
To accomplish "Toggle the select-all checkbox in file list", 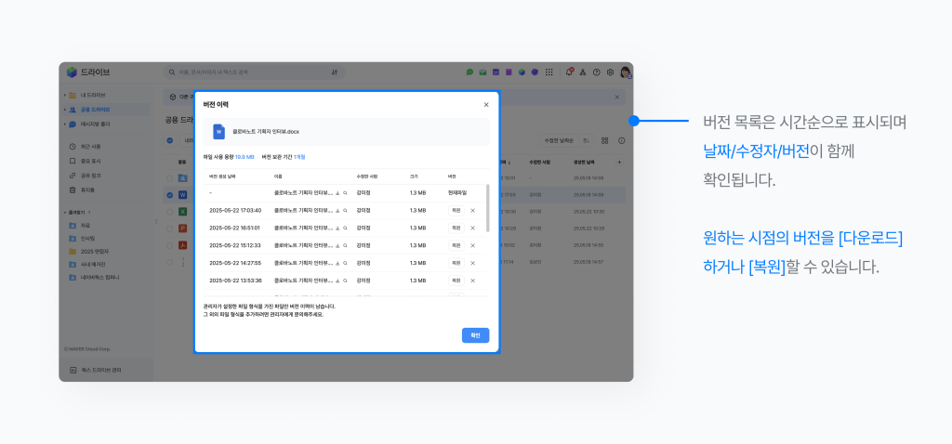I will [x=169, y=141].
